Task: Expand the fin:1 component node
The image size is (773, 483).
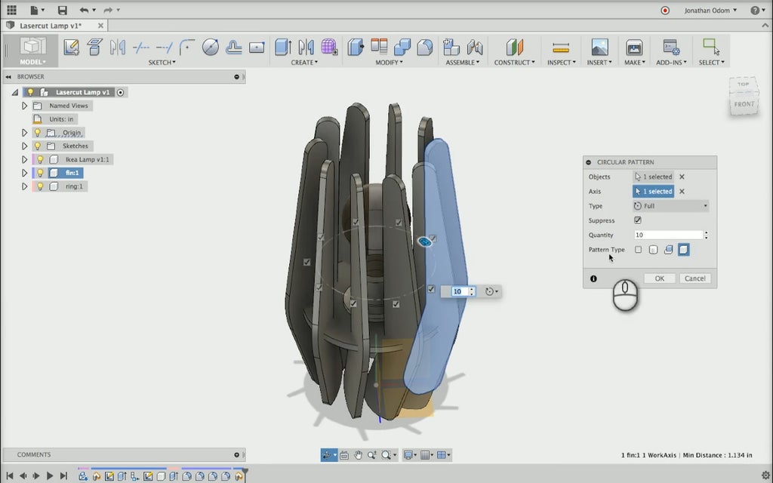Action: (x=24, y=173)
